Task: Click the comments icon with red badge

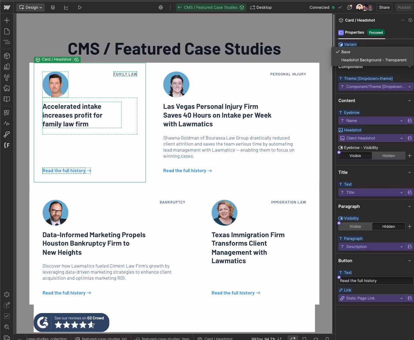Action: tap(349, 7)
